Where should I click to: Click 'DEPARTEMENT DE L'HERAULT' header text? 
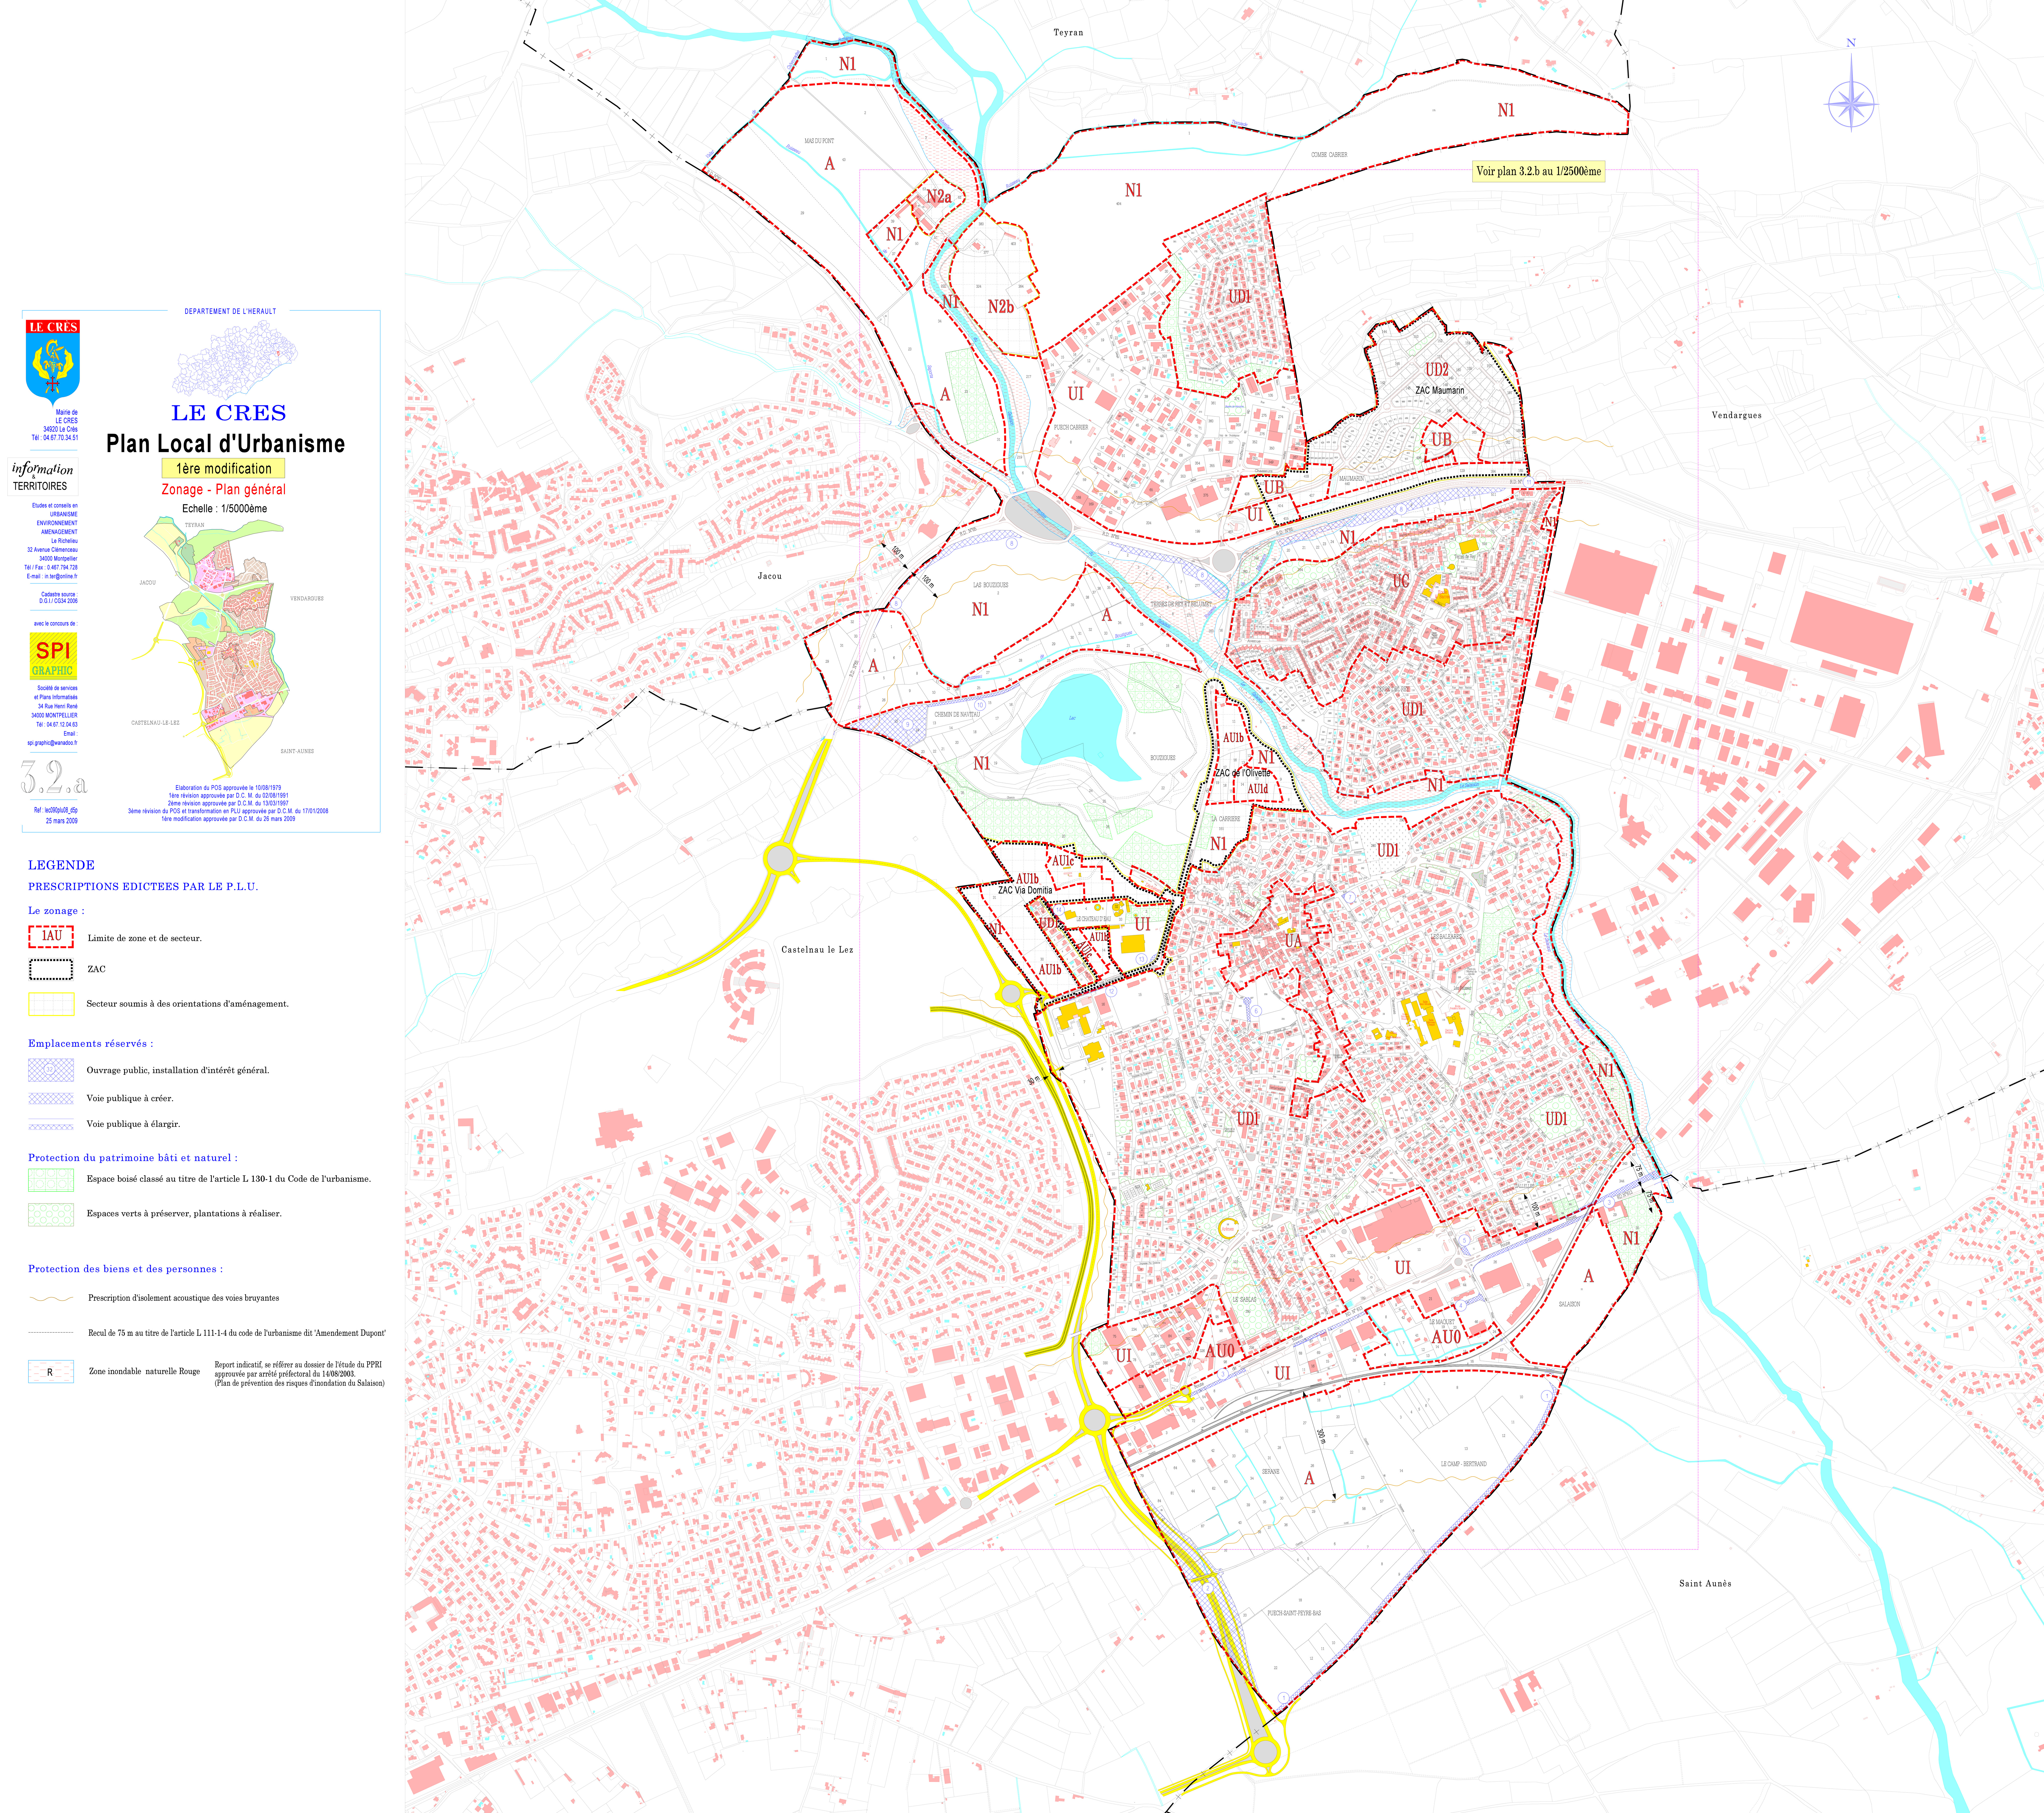(230, 311)
